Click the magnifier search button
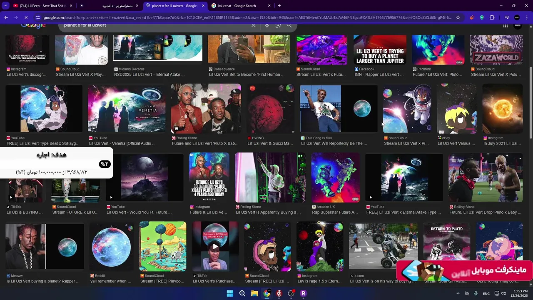533x300 pixels. tap(289, 25)
